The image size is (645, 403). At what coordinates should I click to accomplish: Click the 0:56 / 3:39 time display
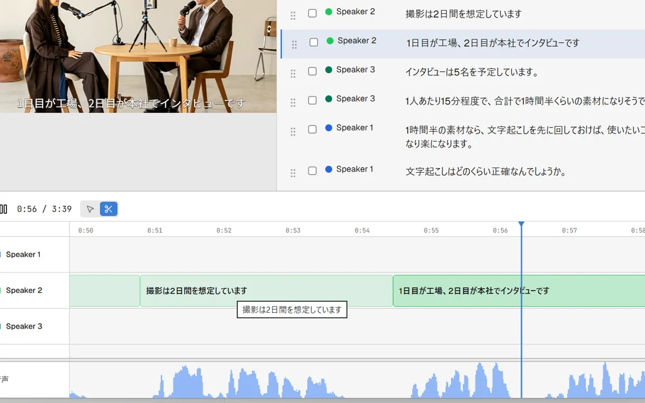pos(45,209)
